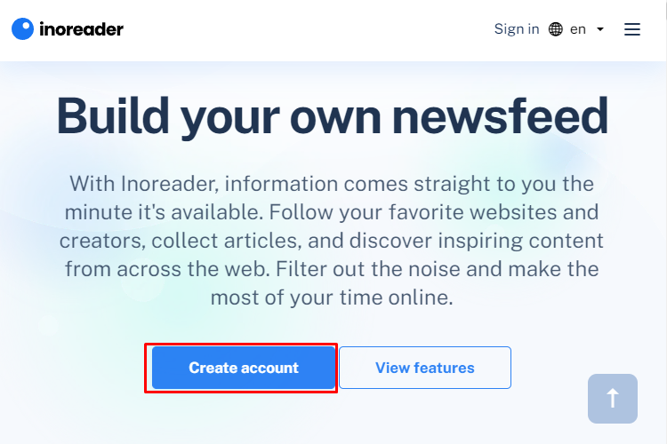The width and height of the screenshot is (667, 444).
Task: Click the text 'Follow your favorite websites'
Action: pos(413,212)
